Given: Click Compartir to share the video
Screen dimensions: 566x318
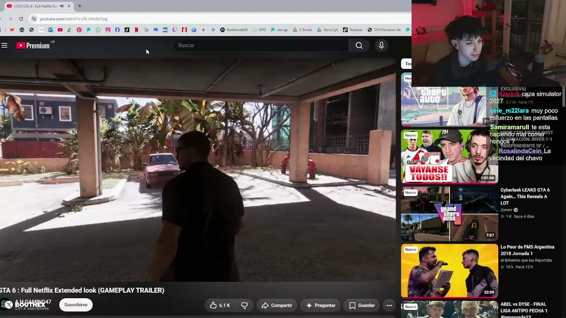Looking at the screenshot, I should pyautogui.click(x=277, y=305).
